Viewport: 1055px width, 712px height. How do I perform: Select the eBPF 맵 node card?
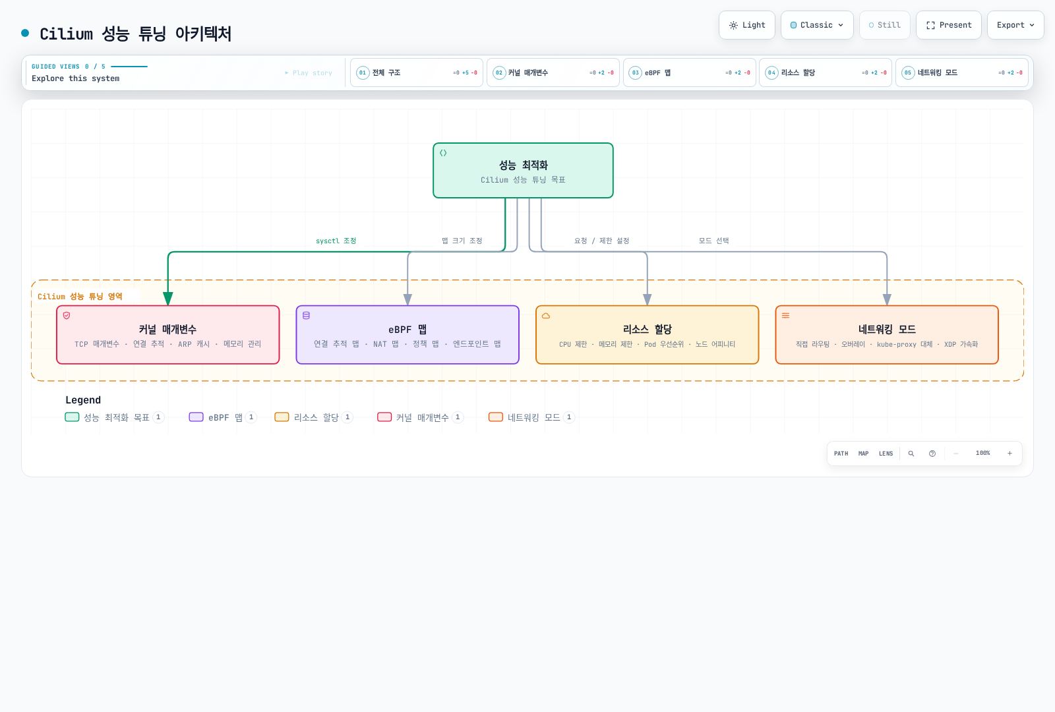pyautogui.click(x=407, y=335)
